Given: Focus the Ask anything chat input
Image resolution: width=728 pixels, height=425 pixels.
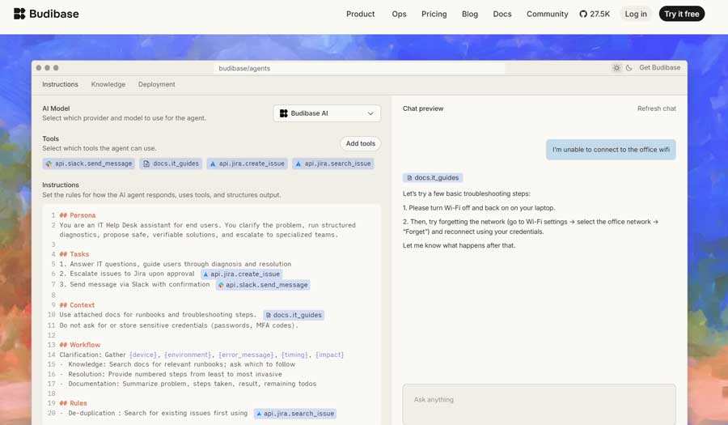Looking at the screenshot, I should pos(539,400).
